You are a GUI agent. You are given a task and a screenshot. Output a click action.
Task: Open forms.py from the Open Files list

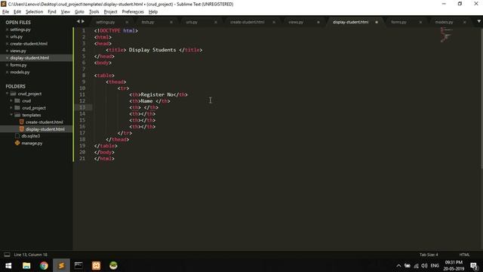point(18,65)
